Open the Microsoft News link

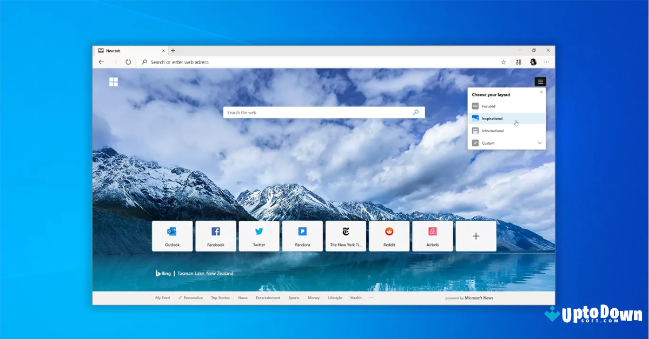pyautogui.click(x=479, y=297)
